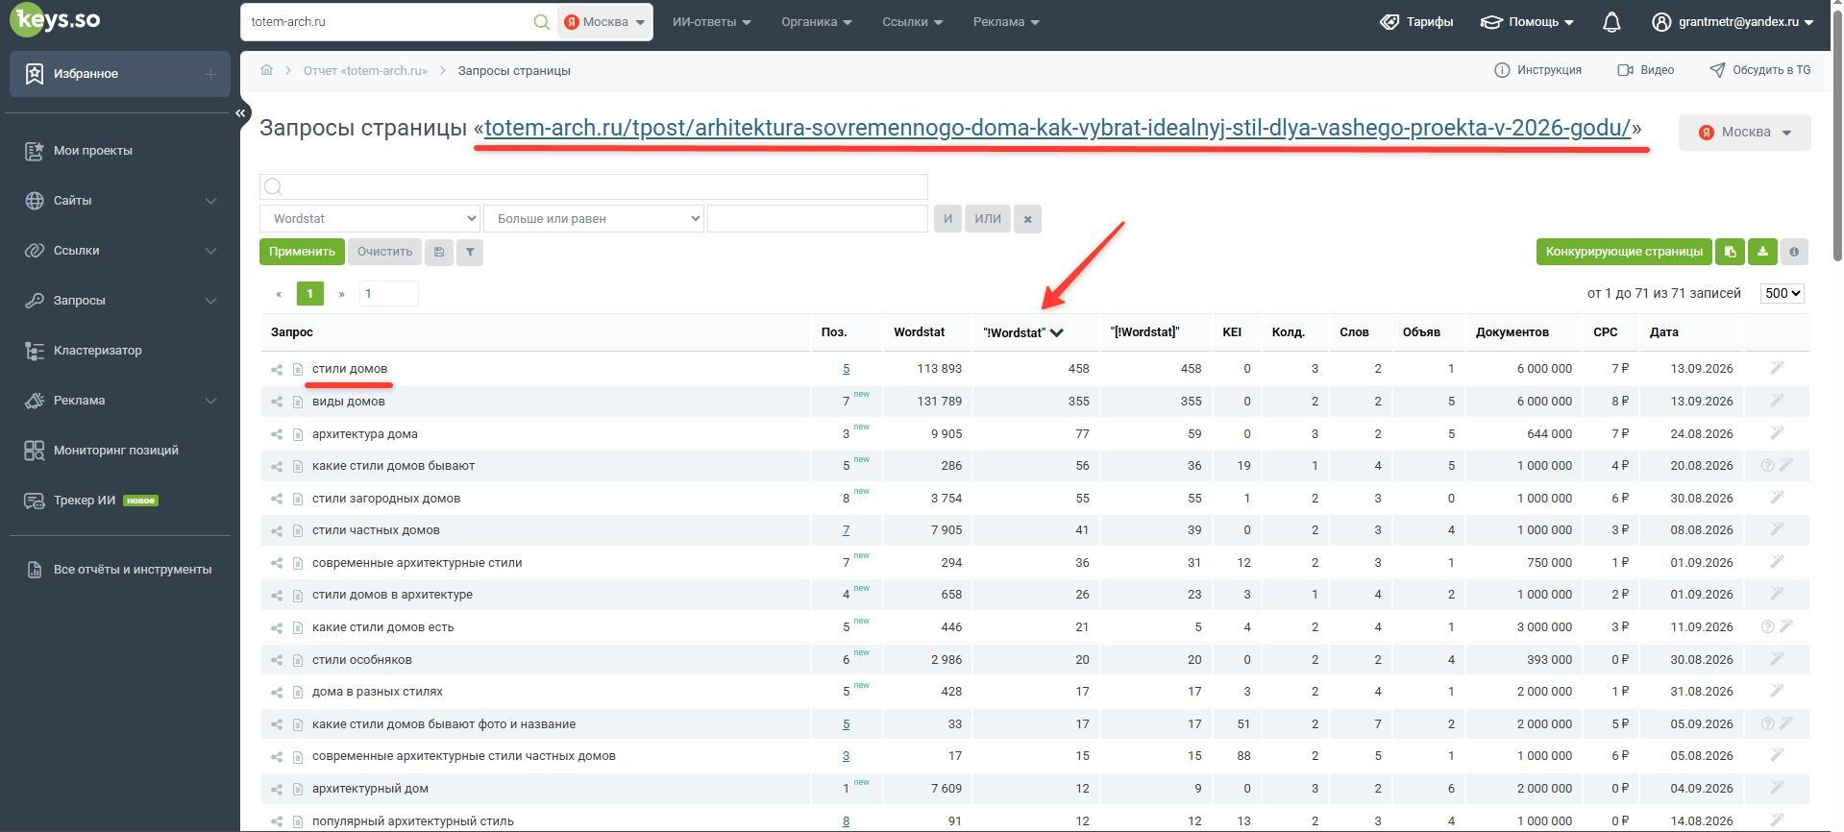
Task: Open ИИ-ответы top menu
Action: click(x=712, y=22)
